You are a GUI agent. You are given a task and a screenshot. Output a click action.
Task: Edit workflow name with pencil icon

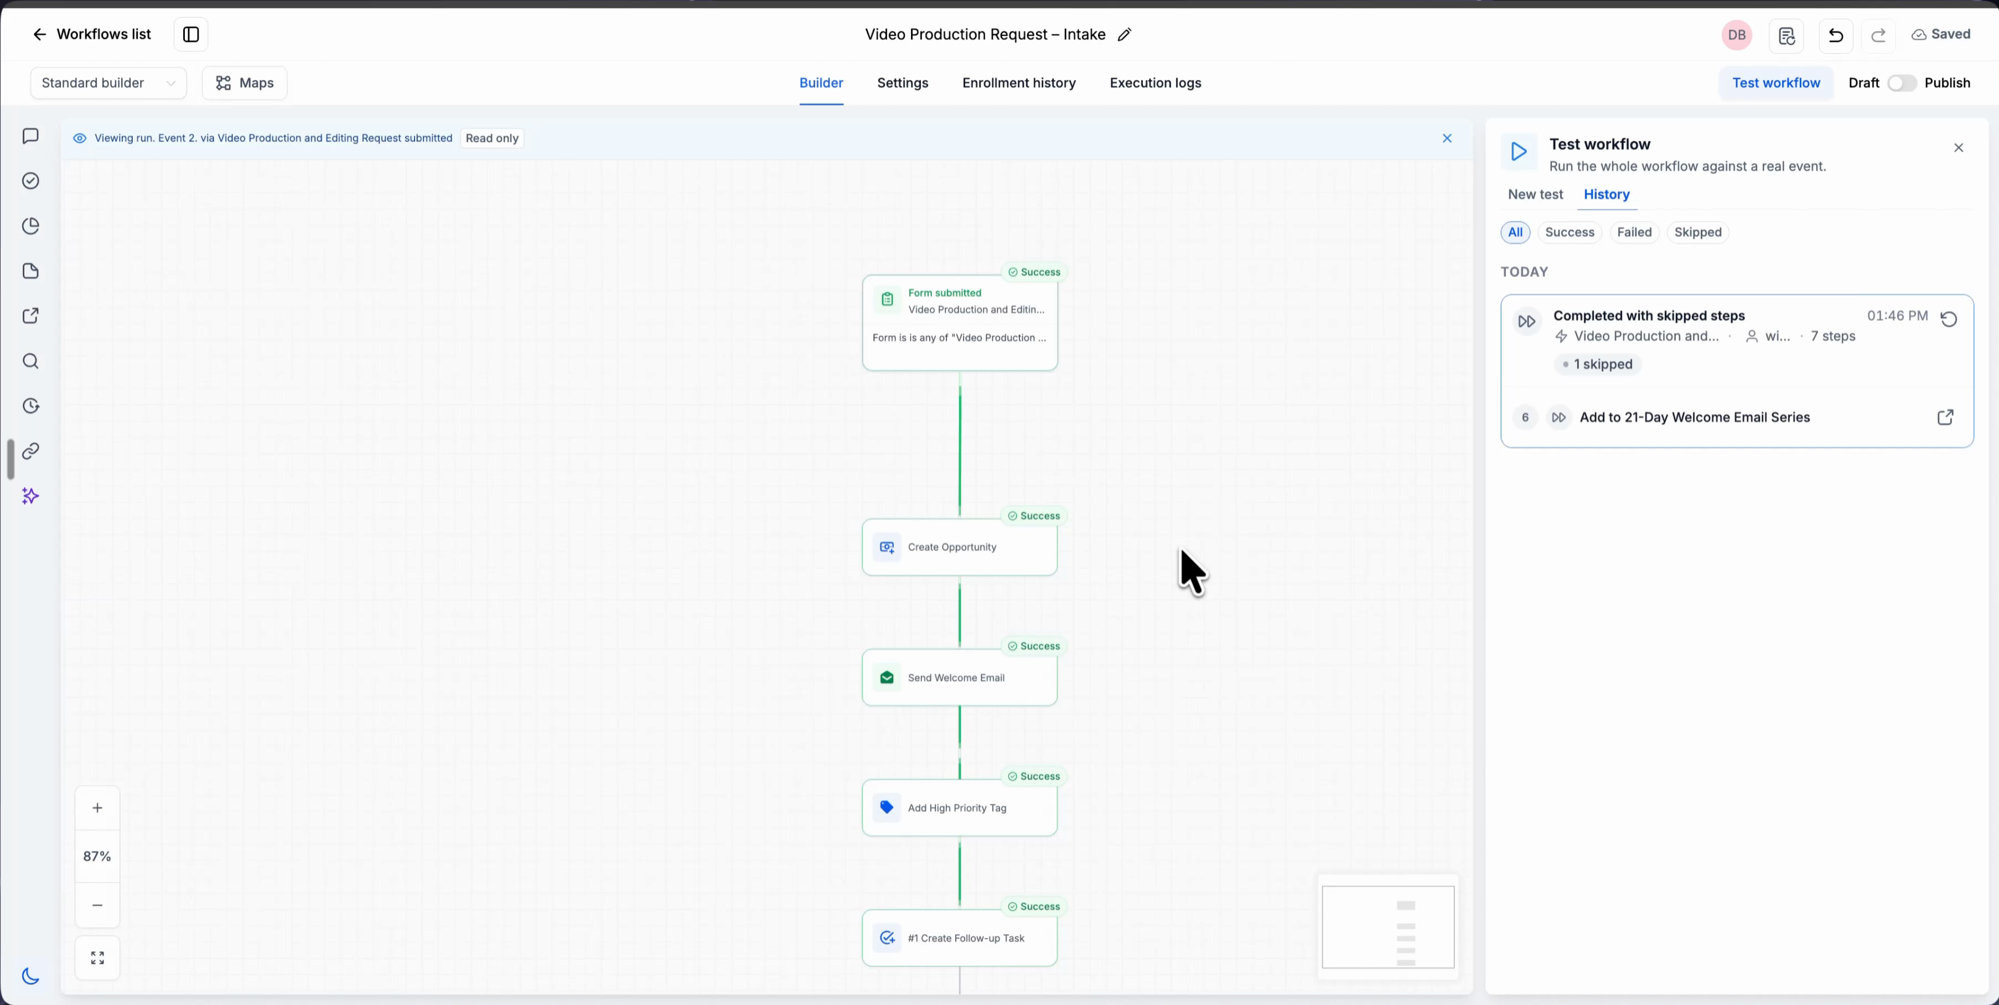tap(1123, 34)
